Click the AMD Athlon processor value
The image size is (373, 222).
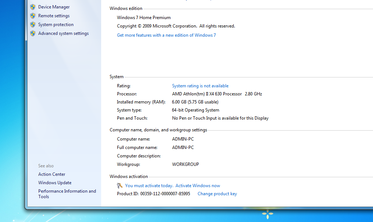(x=217, y=94)
